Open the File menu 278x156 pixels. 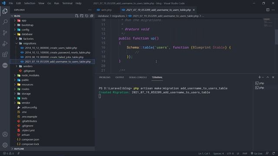click(11, 3)
